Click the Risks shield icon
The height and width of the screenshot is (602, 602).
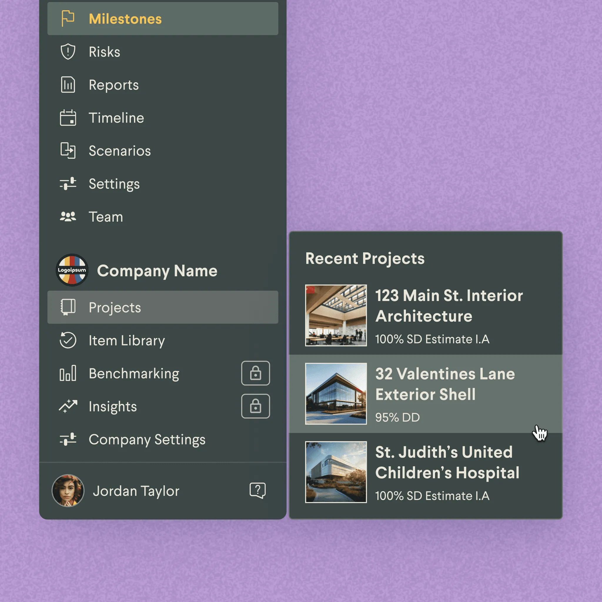pos(68,51)
